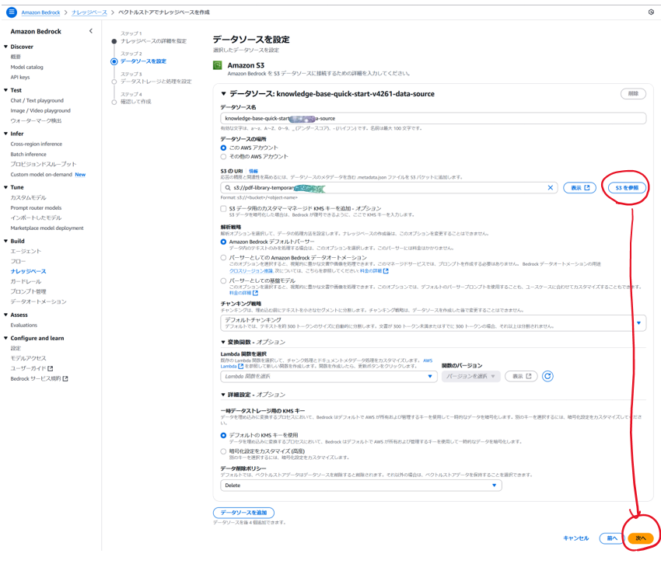
Task: Open Batch inference page
Action: coord(28,154)
